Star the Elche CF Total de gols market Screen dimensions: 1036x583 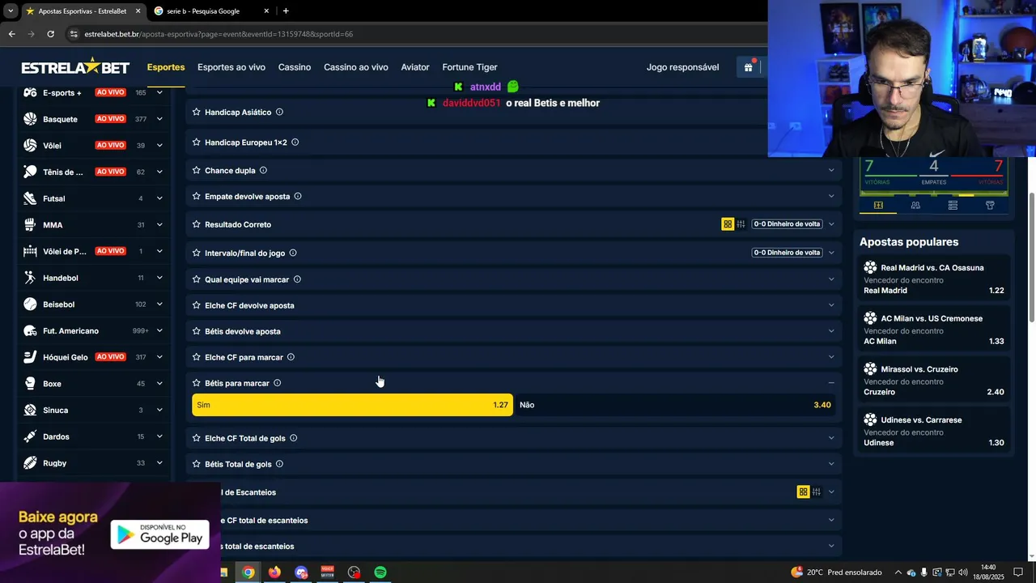[x=196, y=438]
